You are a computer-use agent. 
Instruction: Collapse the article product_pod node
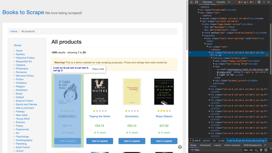212,58
